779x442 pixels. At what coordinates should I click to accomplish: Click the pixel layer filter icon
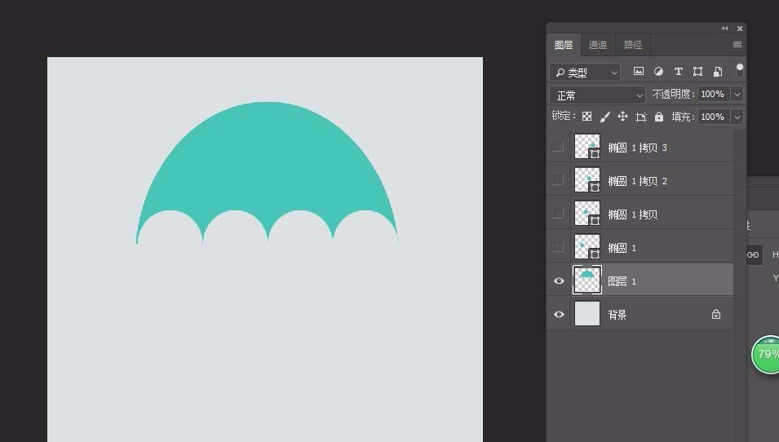(x=639, y=72)
